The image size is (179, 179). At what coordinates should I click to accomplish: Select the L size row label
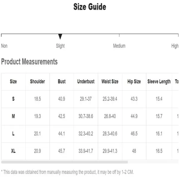[x=13, y=134]
